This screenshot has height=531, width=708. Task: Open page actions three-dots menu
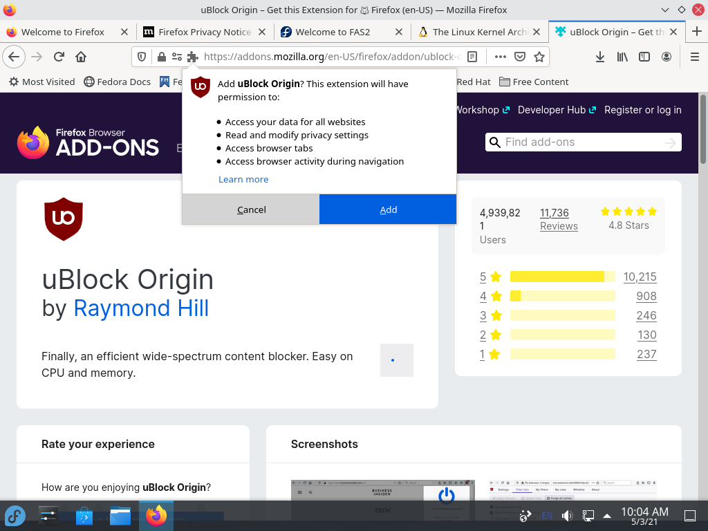tap(501, 57)
